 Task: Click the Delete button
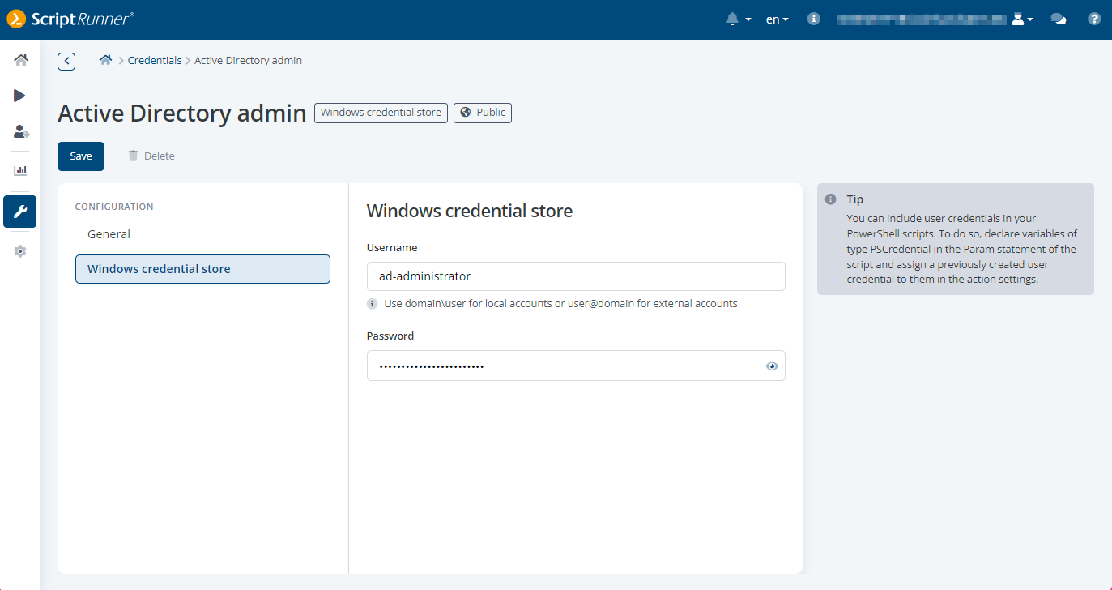coord(151,156)
